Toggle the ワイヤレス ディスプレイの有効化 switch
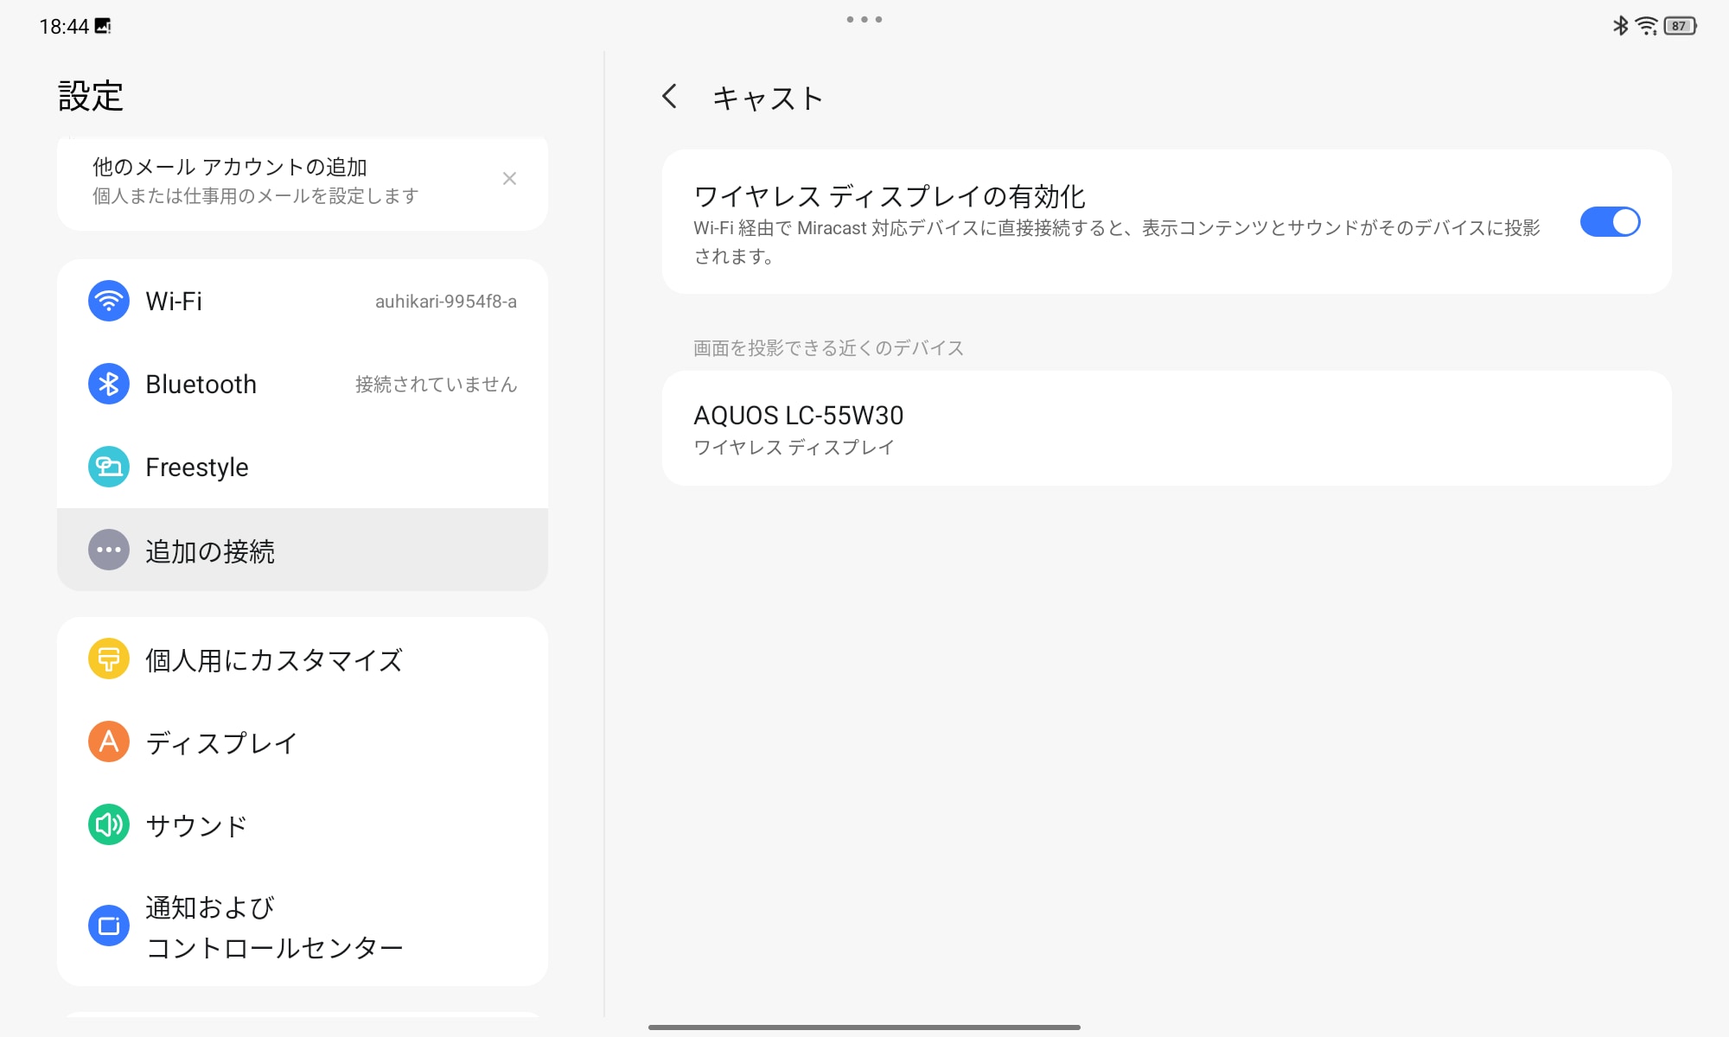 1610,222
